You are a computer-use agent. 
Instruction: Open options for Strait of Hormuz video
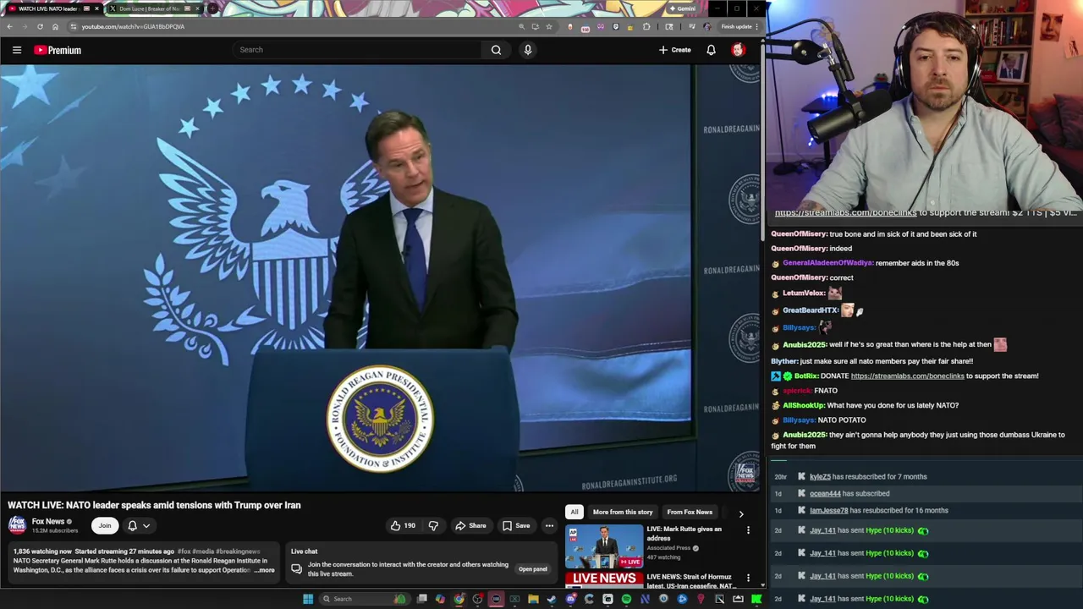748,579
